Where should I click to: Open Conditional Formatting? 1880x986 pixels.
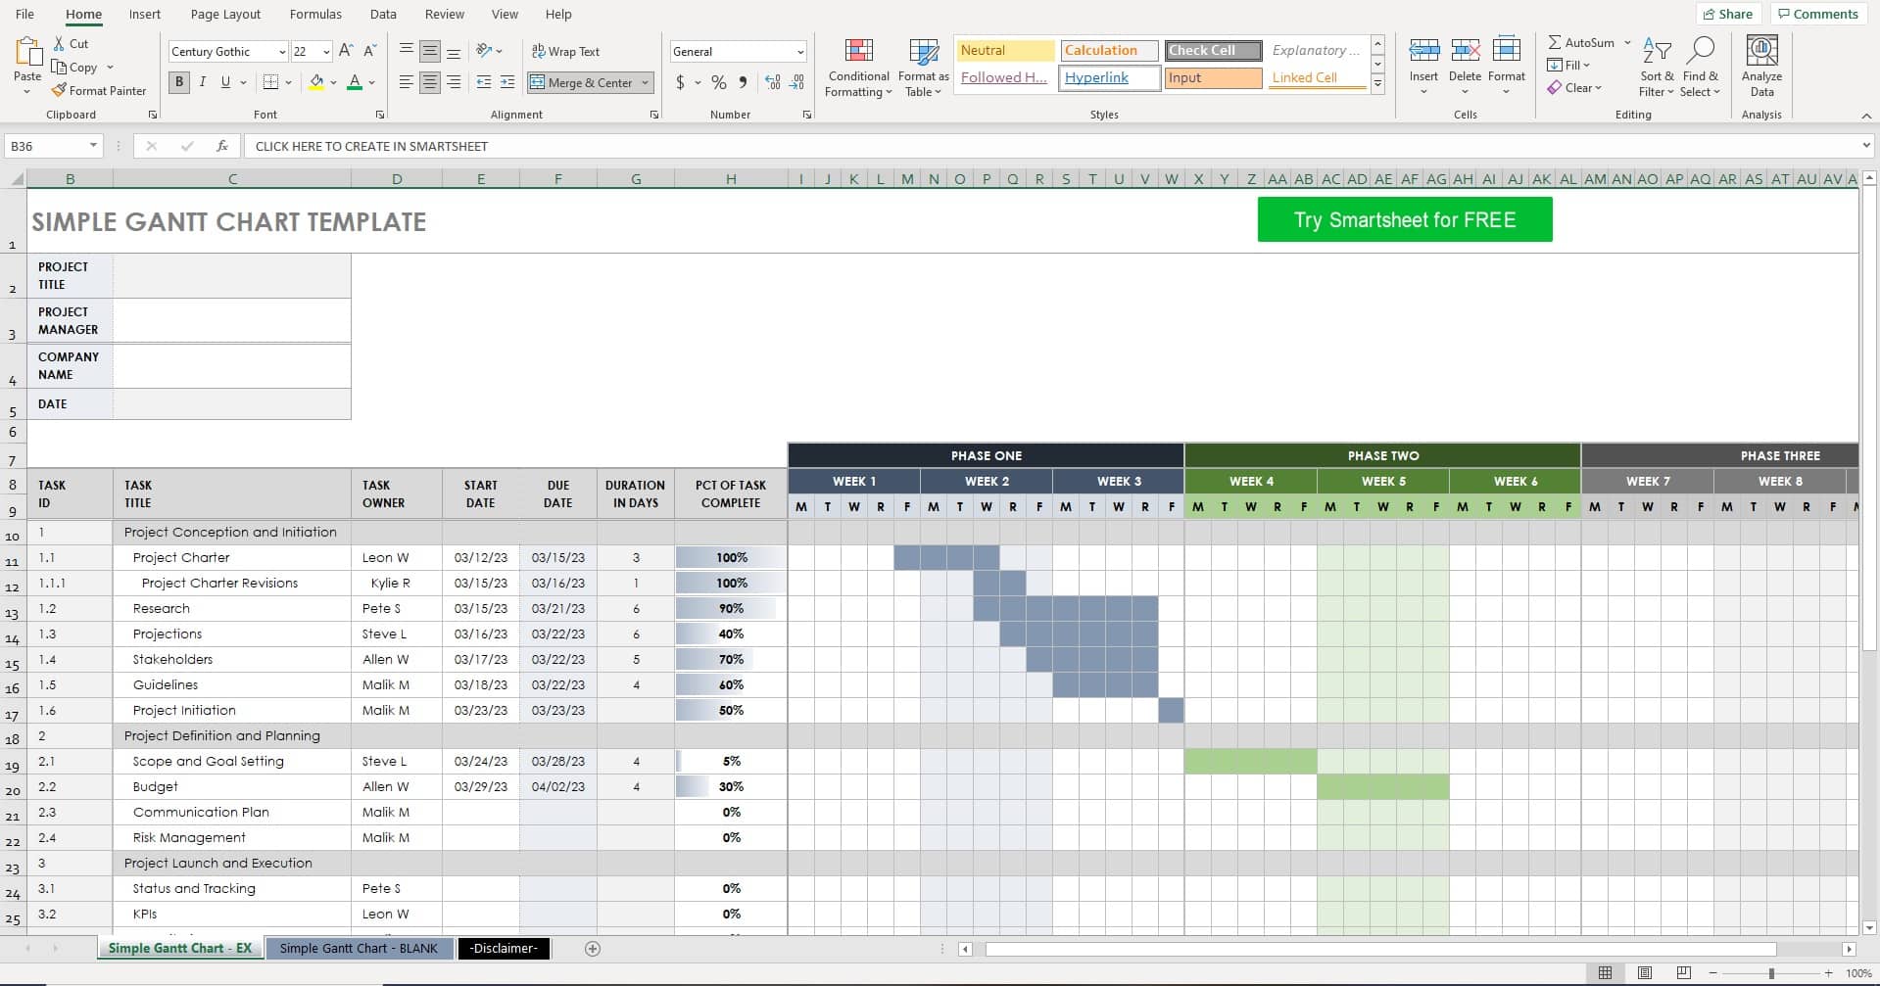click(859, 68)
